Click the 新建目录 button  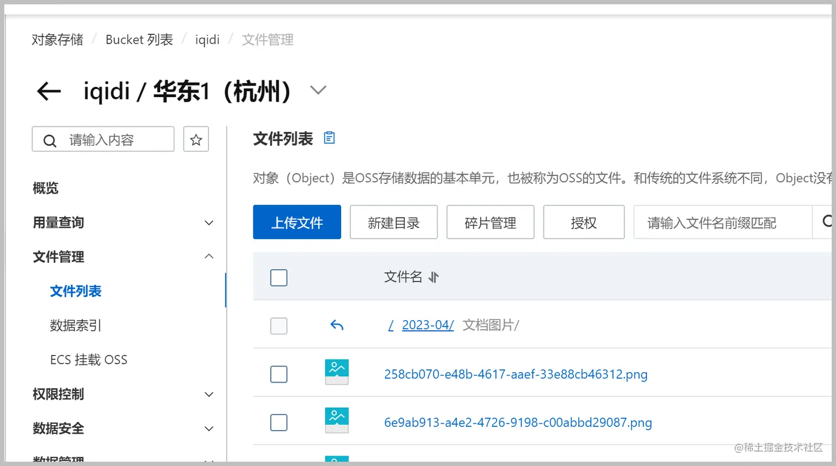point(394,222)
